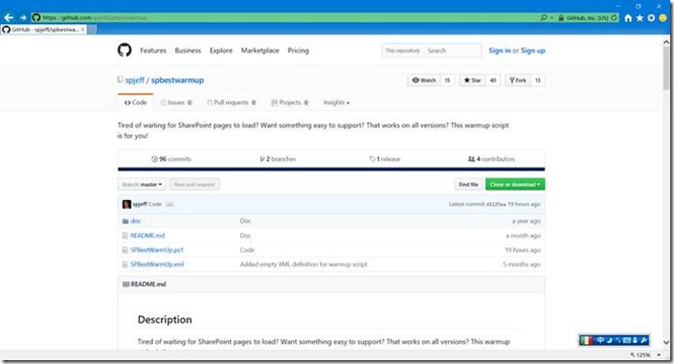Screen dimensions: 674x364
Task: Open the 1 release link
Action: [385, 159]
